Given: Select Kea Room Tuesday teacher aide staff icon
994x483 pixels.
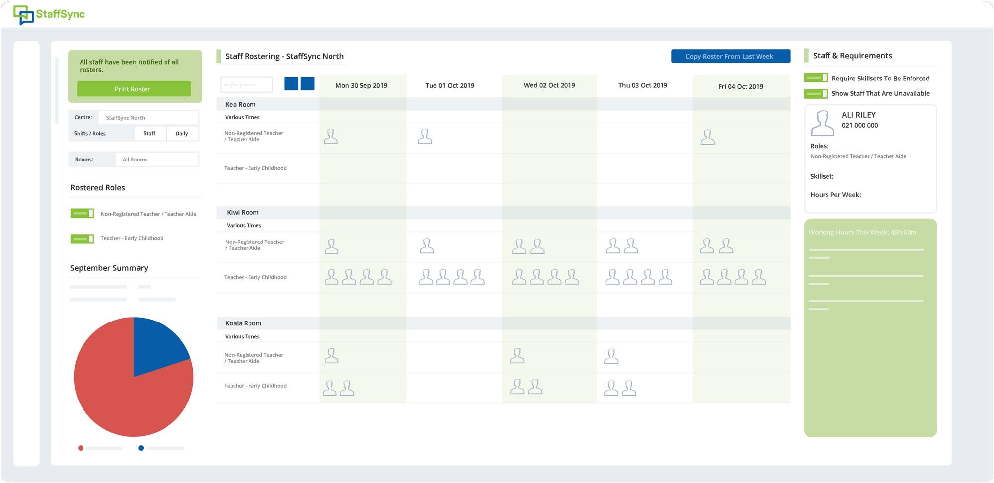Looking at the screenshot, I should (x=425, y=137).
